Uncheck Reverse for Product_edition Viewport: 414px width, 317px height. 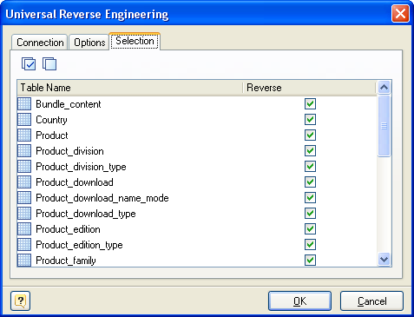tap(310, 229)
